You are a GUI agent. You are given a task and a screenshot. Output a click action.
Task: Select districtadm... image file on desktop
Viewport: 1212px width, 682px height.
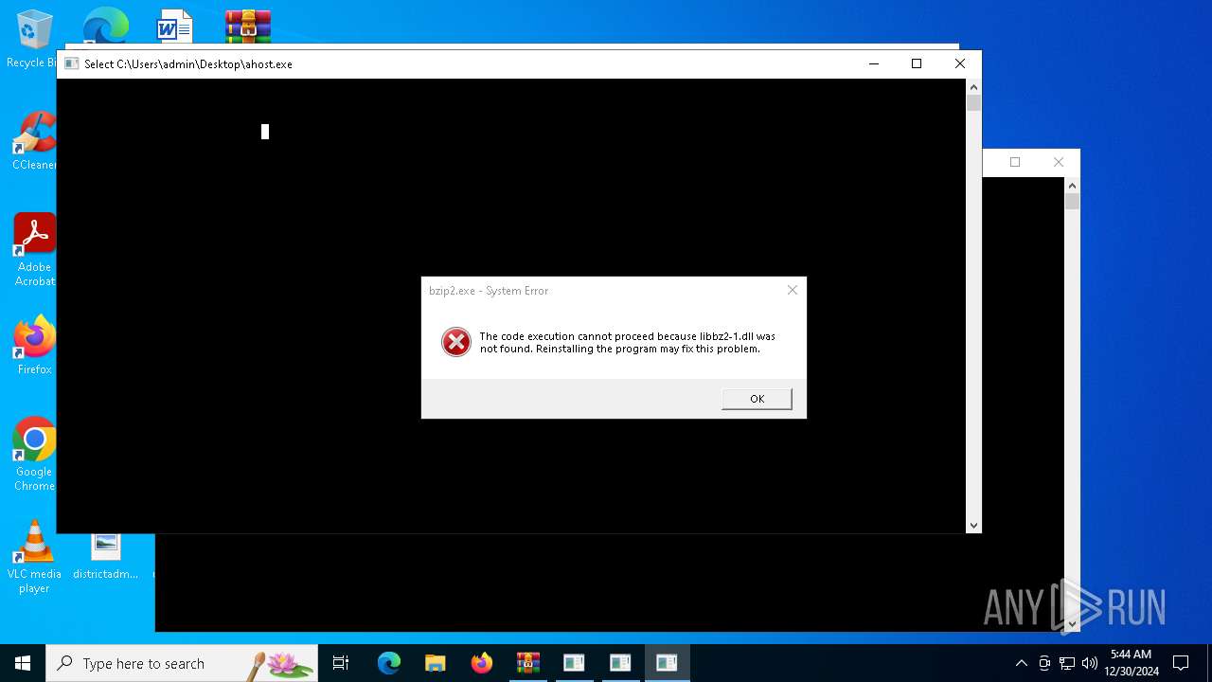[x=105, y=557]
